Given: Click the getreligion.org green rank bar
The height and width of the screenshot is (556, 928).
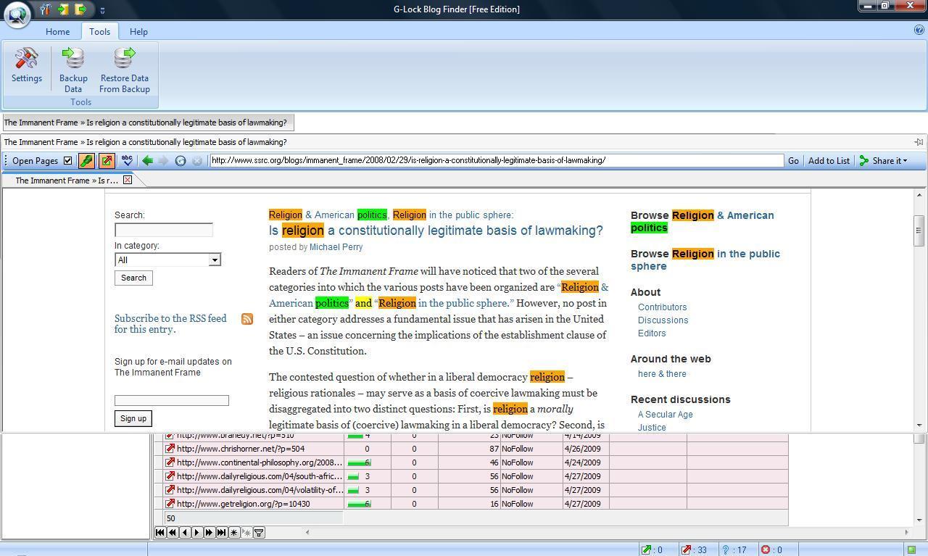Looking at the screenshot, I should pos(358,504).
